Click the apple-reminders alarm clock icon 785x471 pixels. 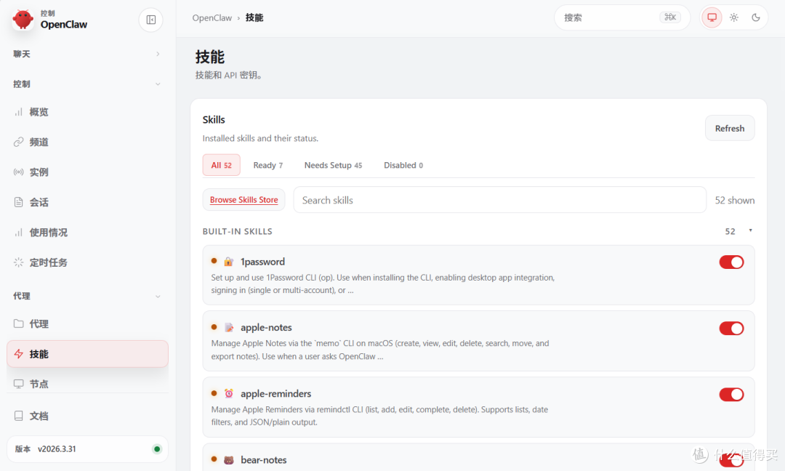pyautogui.click(x=229, y=393)
